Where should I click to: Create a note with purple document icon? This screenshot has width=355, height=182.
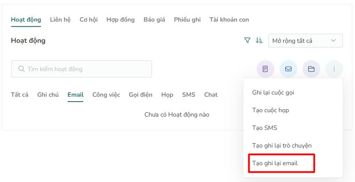click(x=265, y=69)
